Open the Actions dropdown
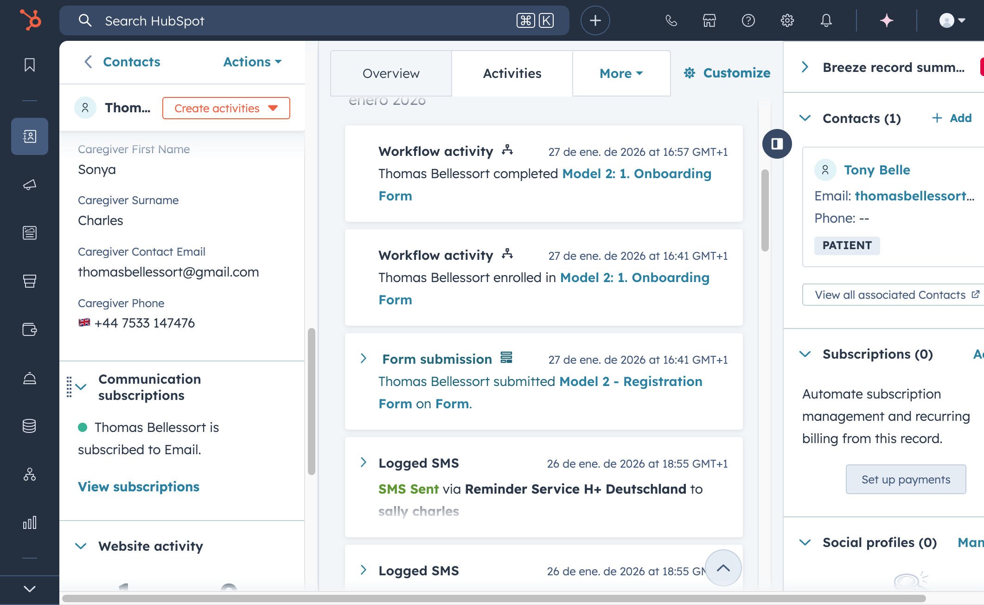984x605 pixels. (252, 62)
